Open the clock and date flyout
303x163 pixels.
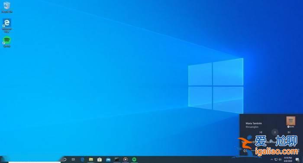tap(288, 160)
